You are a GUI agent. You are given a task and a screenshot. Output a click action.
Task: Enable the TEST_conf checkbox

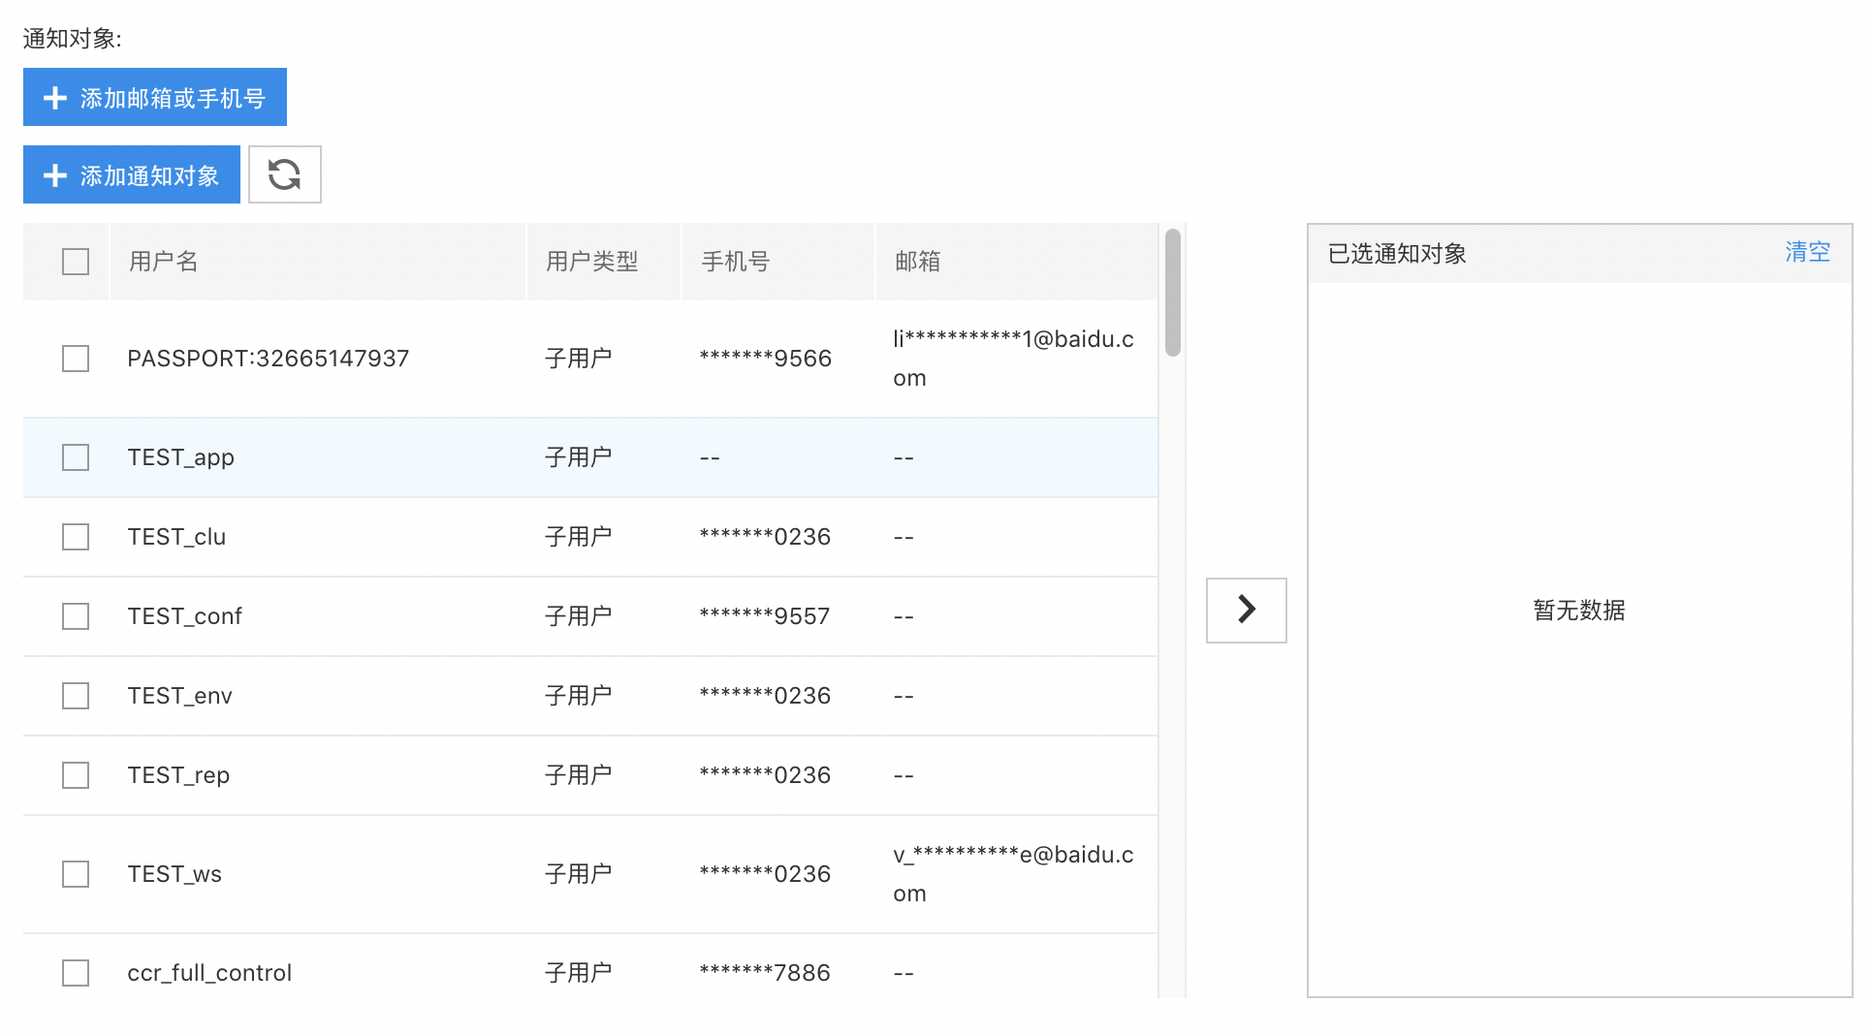tap(76, 616)
